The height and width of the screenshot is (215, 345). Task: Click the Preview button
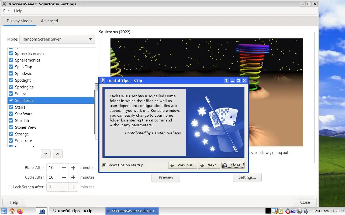tap(166, 177)
